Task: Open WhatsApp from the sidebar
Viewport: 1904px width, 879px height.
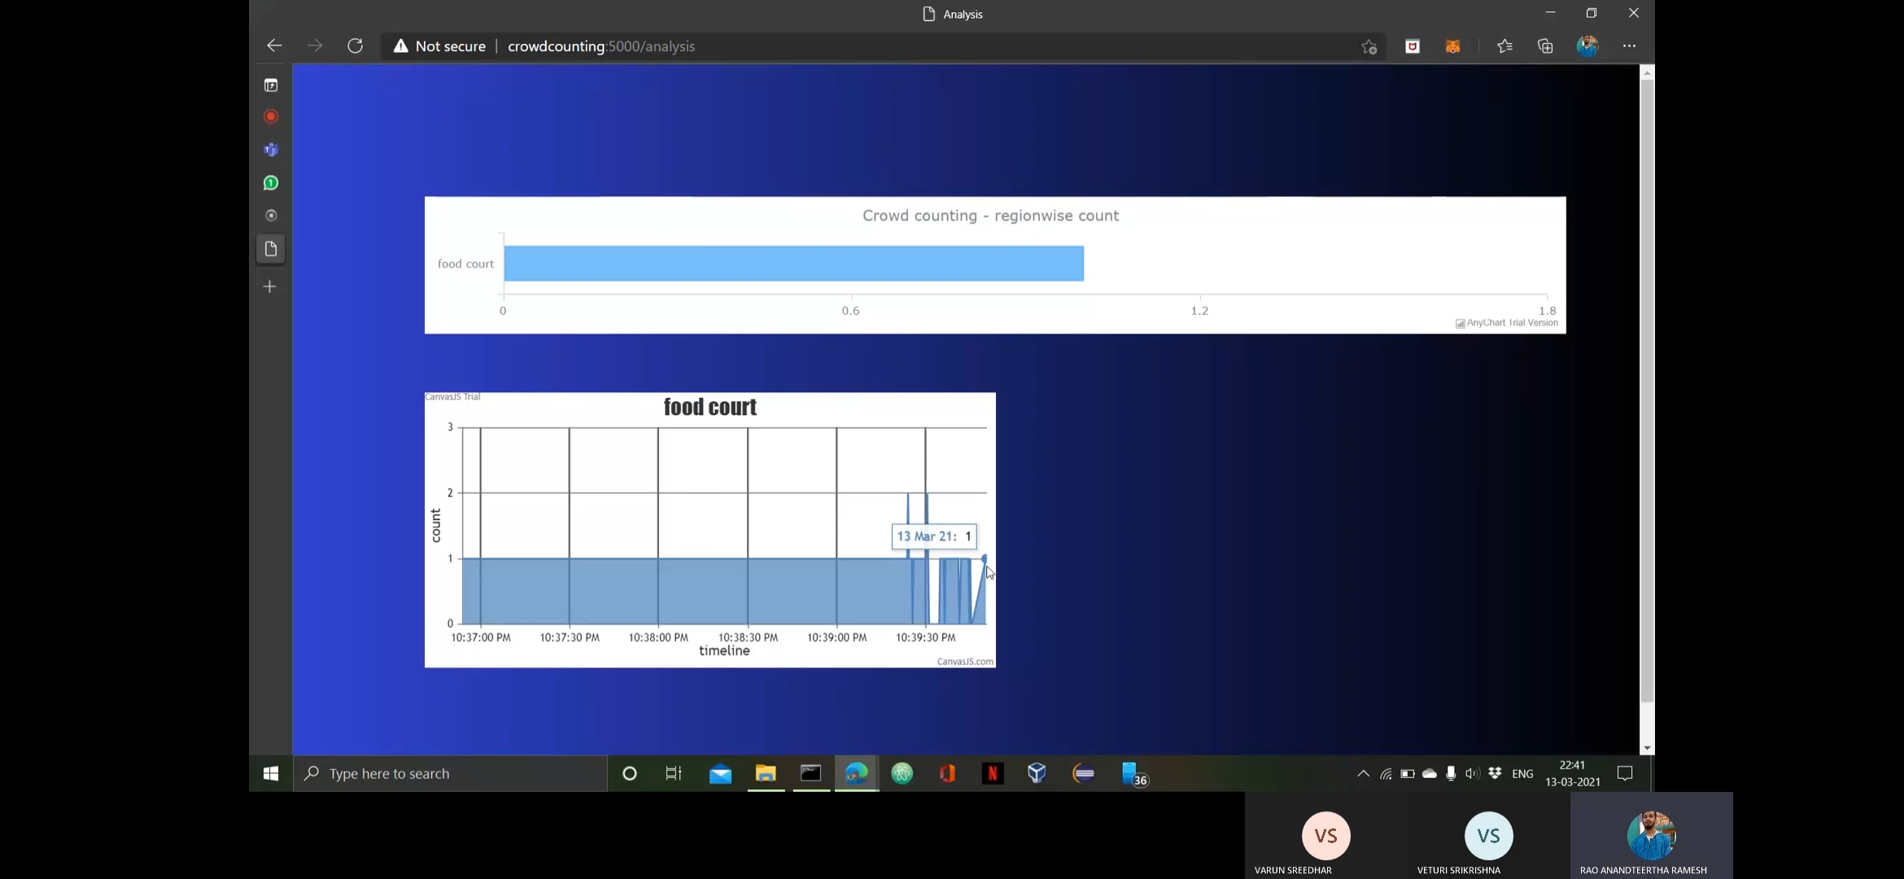Action: 271,182
